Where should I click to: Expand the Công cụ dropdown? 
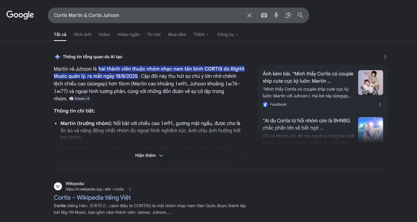(x=228, y=34)
